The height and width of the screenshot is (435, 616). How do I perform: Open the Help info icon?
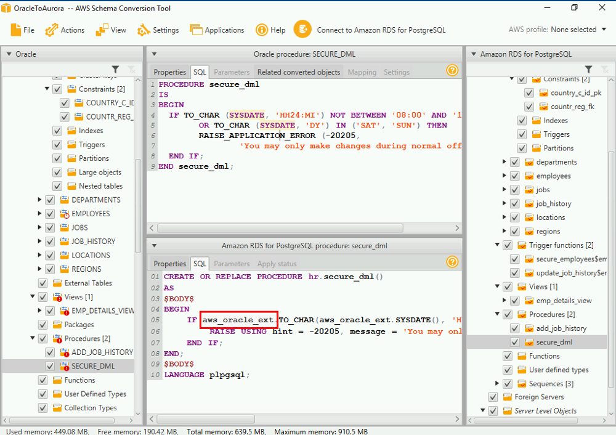click(262, 30)
